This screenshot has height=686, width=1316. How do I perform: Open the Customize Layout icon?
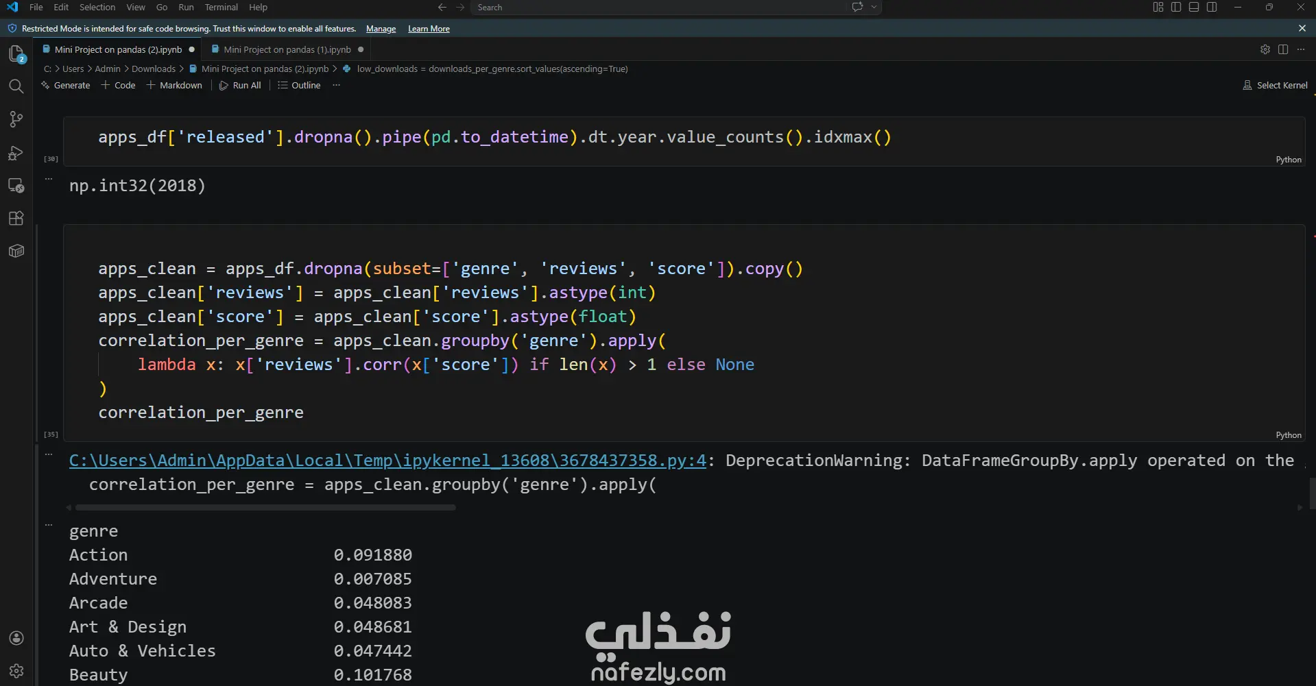(1158, 7)
